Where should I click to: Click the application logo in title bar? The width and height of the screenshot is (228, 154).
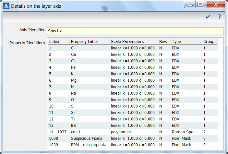pyautogui.click(x=6, y=5)
